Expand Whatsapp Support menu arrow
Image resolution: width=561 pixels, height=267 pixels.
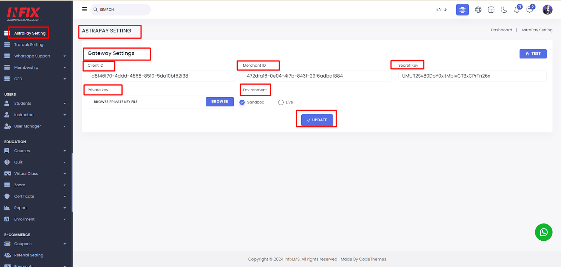(65, 56)
